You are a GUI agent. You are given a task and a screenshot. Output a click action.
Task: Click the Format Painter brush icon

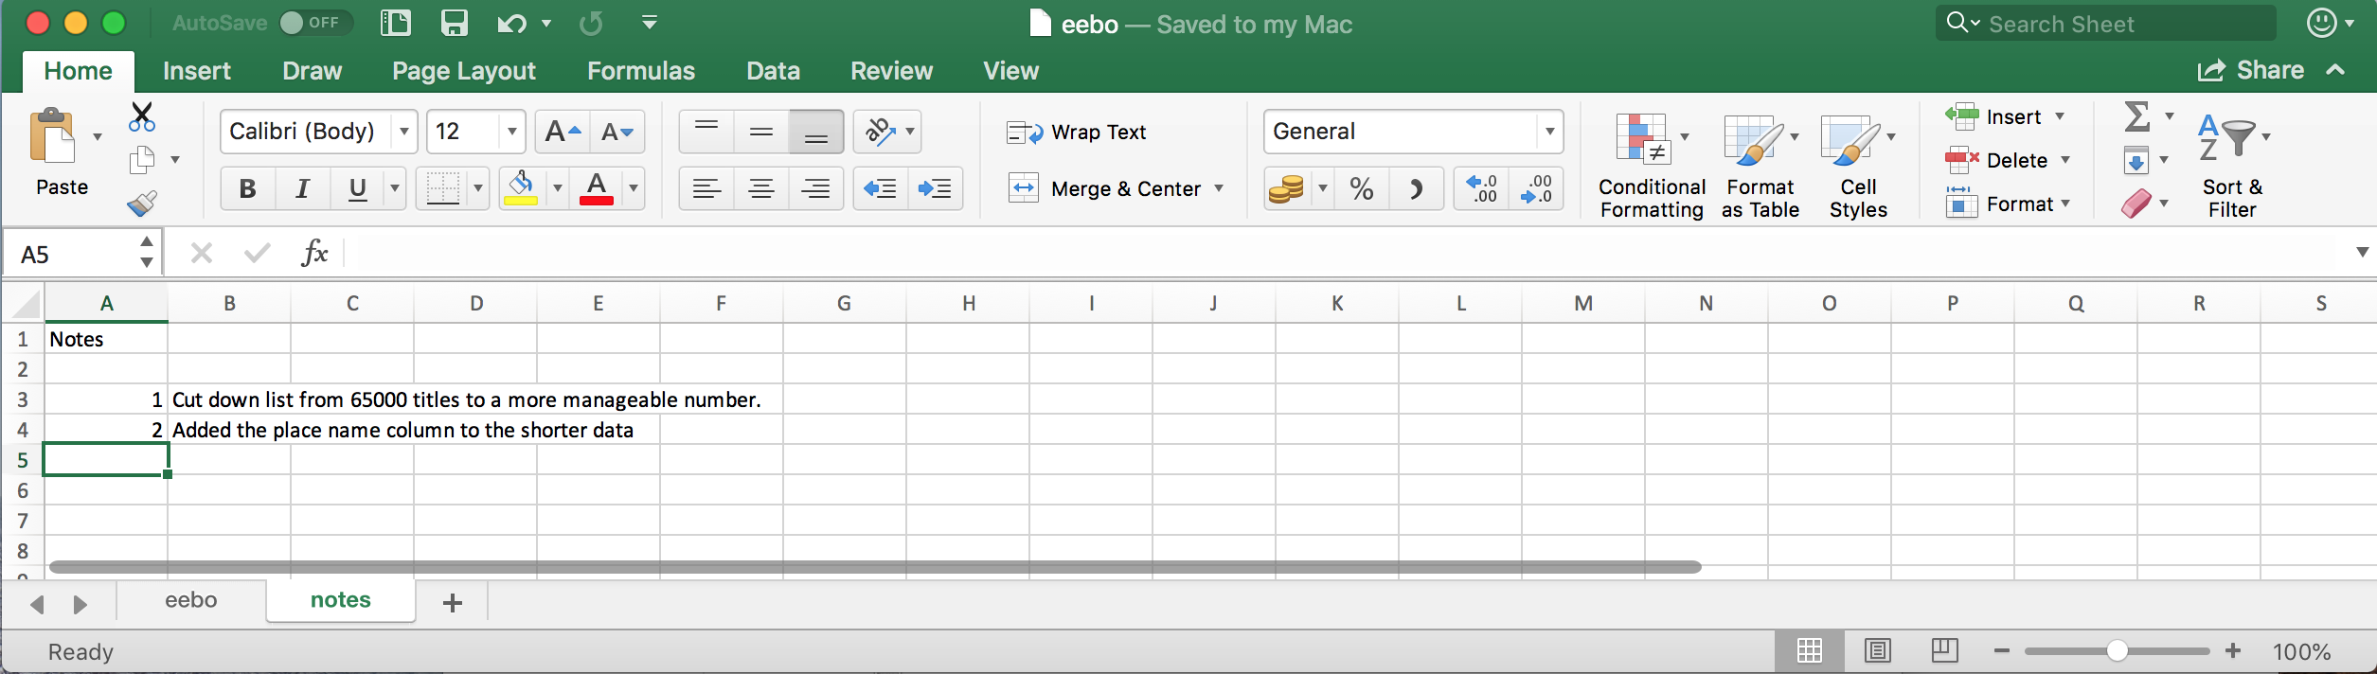tap(142, 203)
